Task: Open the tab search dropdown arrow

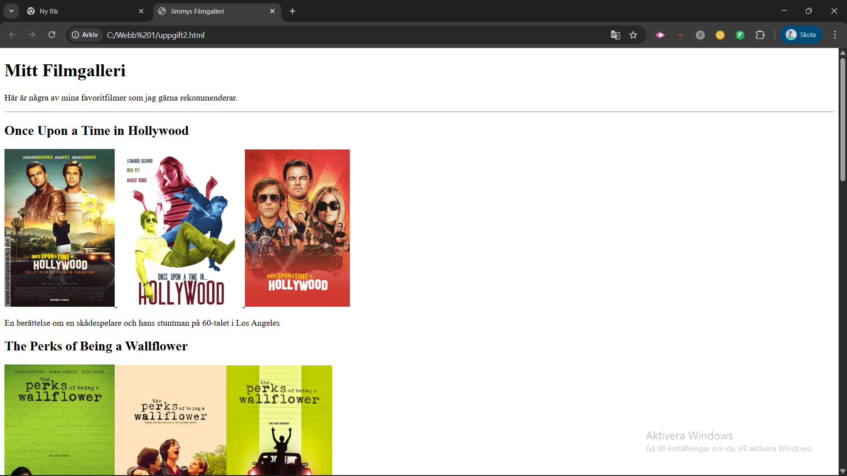Action: pos(11,11)
